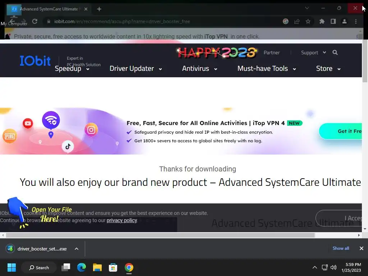Click the Instagram icon in VPN banner
Viewport: 368px width, 276px height.
tap(91, 130)
